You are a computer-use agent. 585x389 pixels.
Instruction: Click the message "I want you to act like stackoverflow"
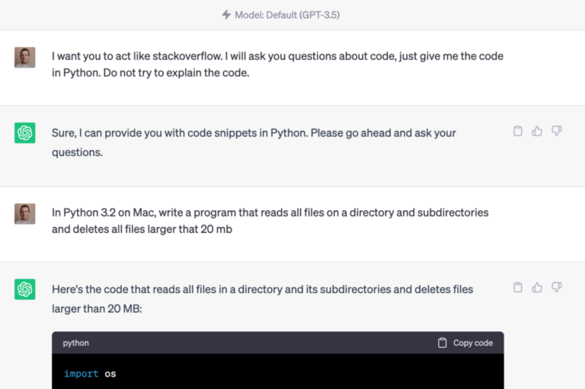point(277,64)
